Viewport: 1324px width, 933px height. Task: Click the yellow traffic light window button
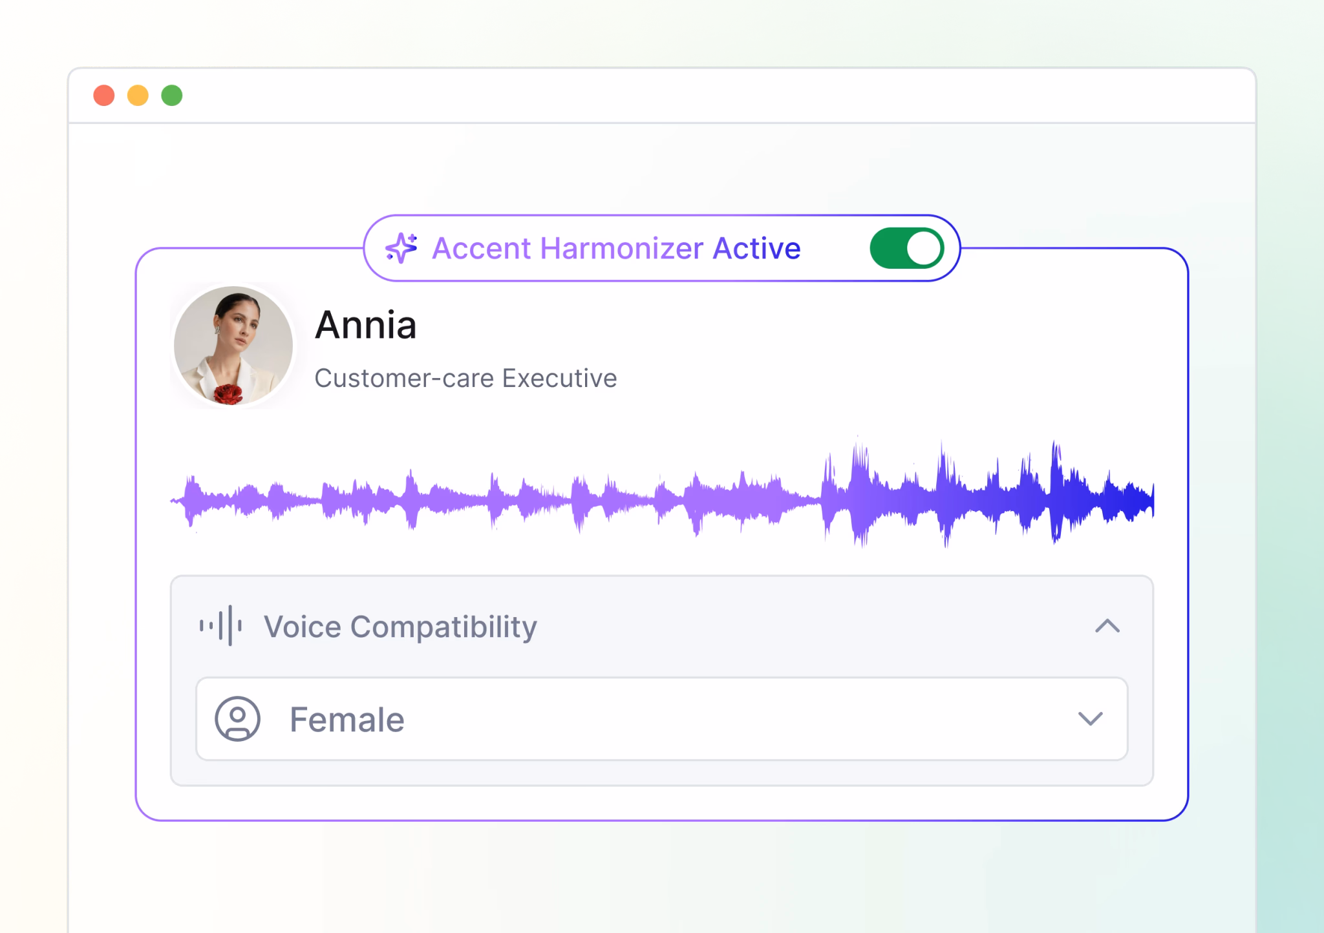click(138, 95)
